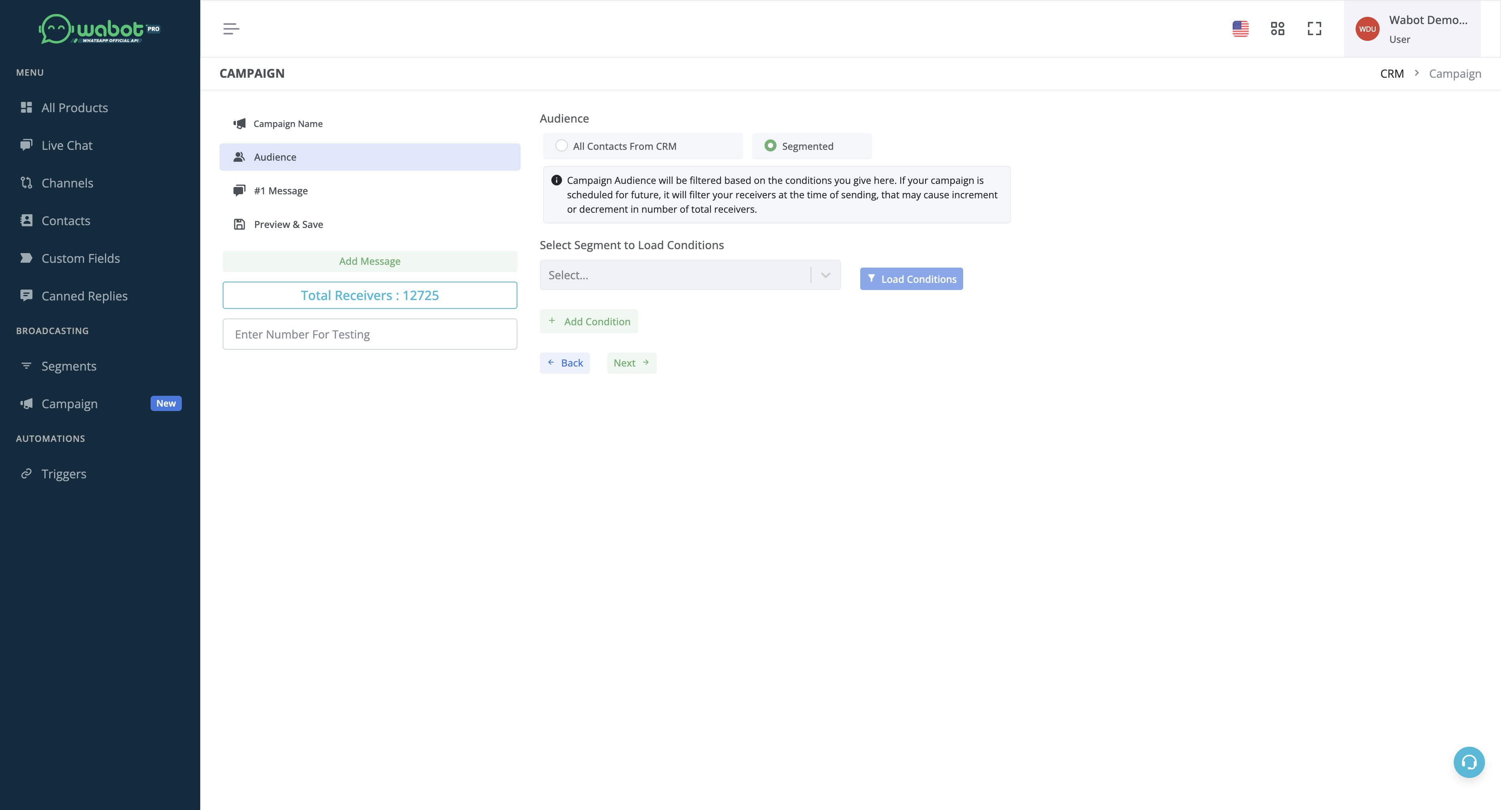
Task: Toggle the Segmented audience option
Action: (769, 146)
